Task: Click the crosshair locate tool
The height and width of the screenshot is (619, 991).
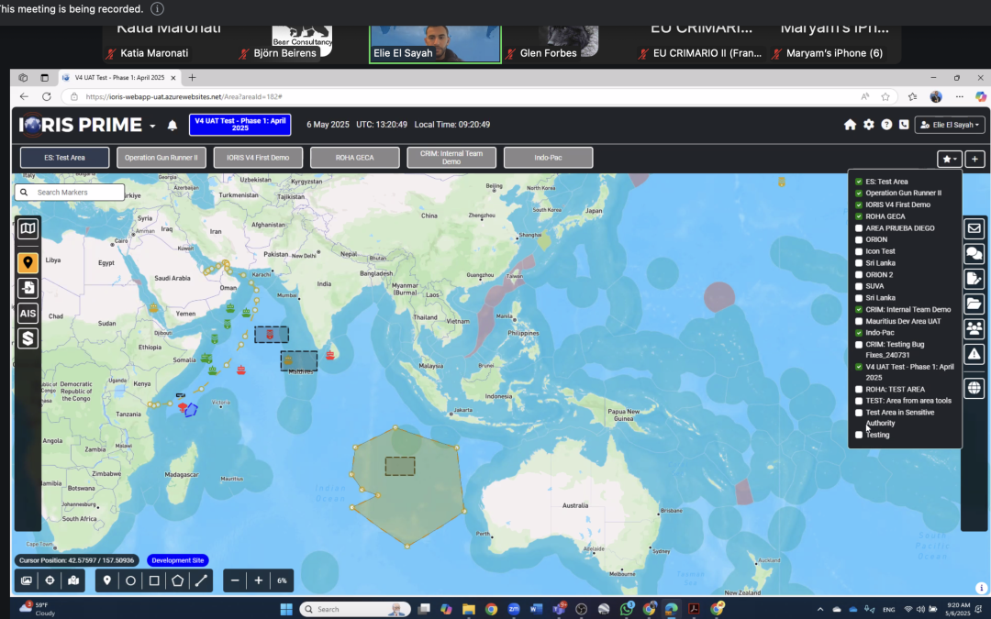Action: click(x=50, y=580)
